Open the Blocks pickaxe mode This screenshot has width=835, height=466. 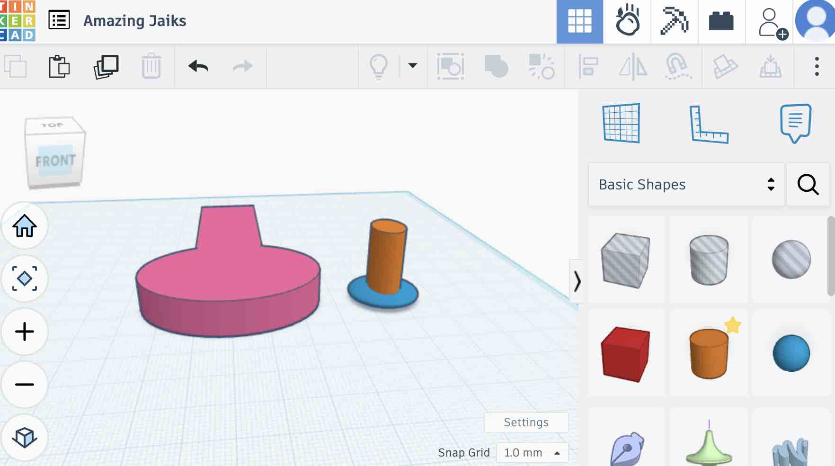tap(675, 21)
